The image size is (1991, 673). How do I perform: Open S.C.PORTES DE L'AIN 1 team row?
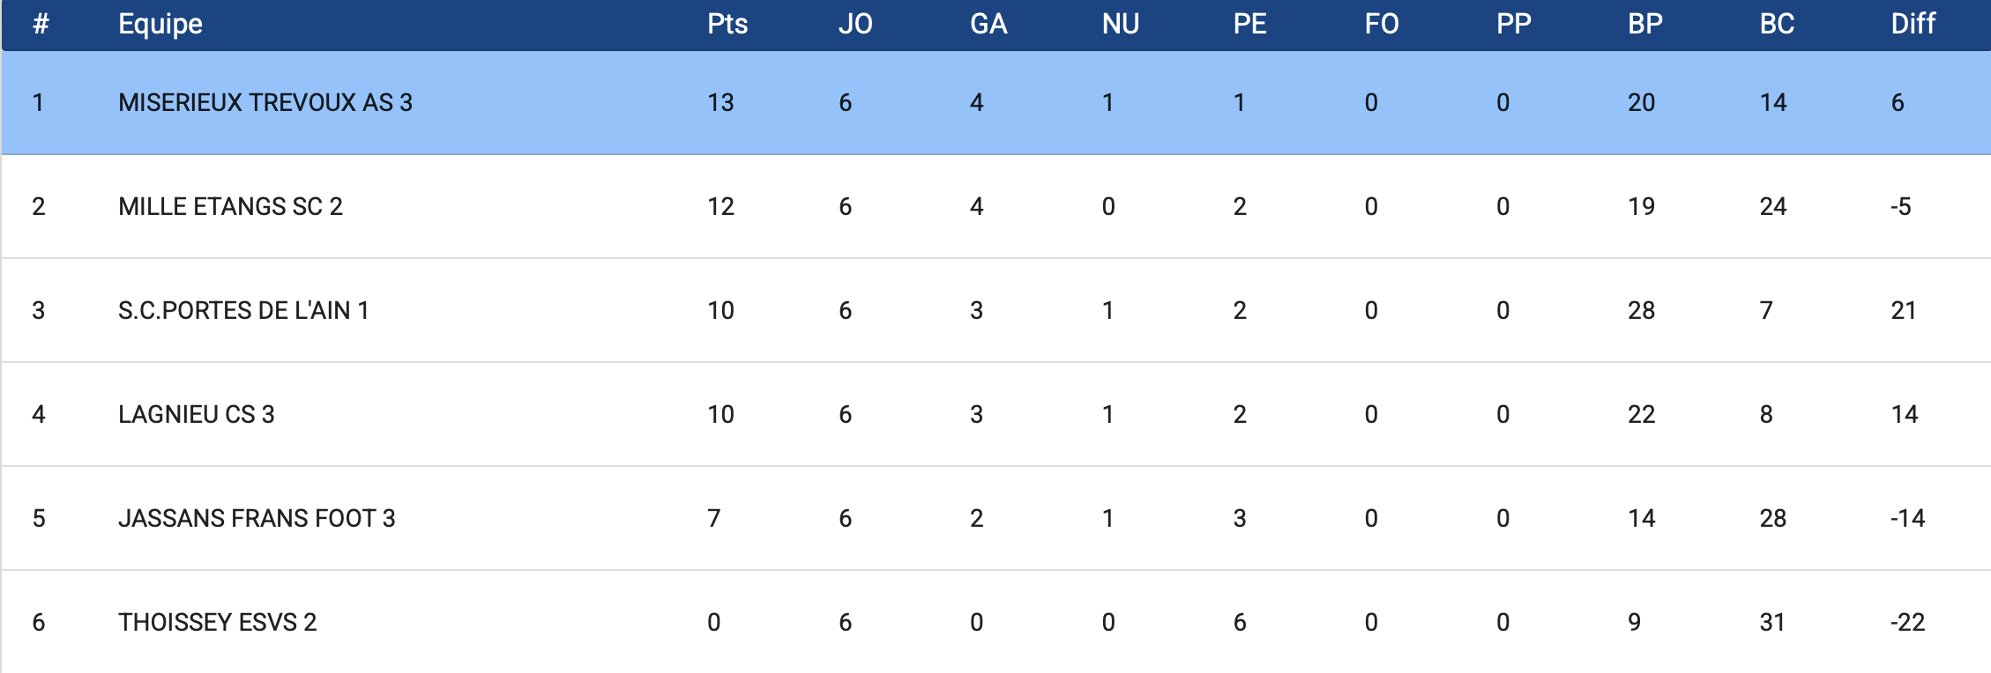(243, 311)
